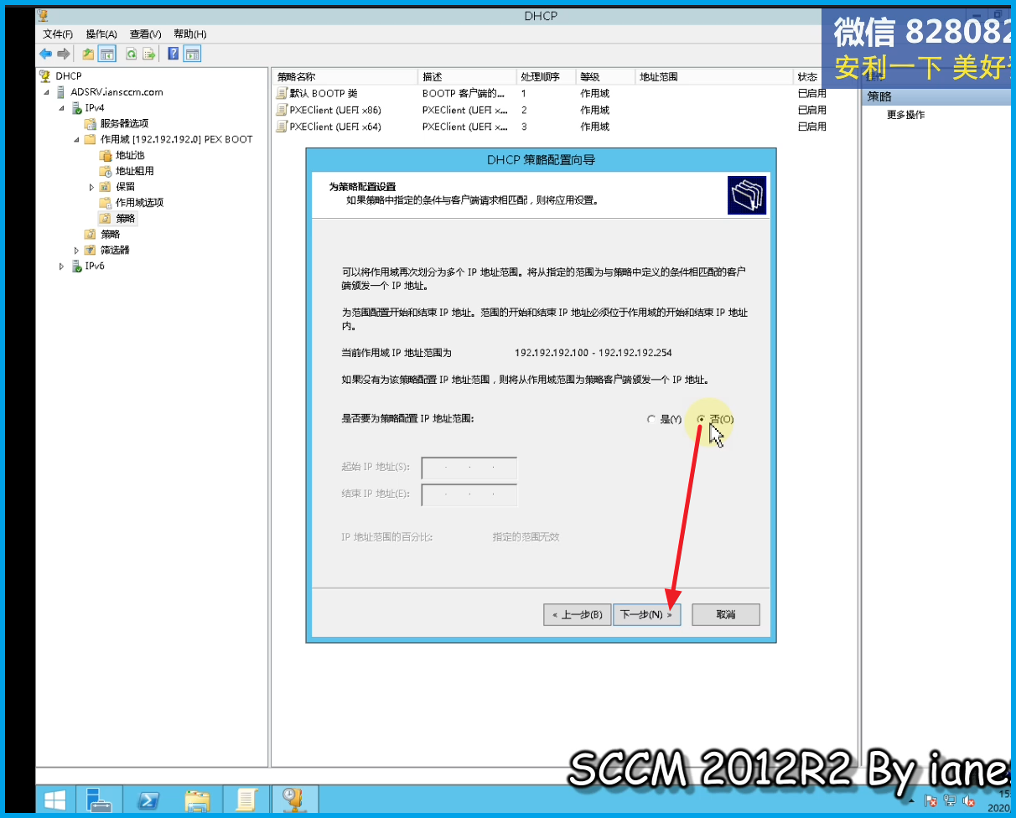The width and height of the screenshot is (1016, 818).
Task: Click the 地址池 folder icon
Action: (x=106, y=155)
